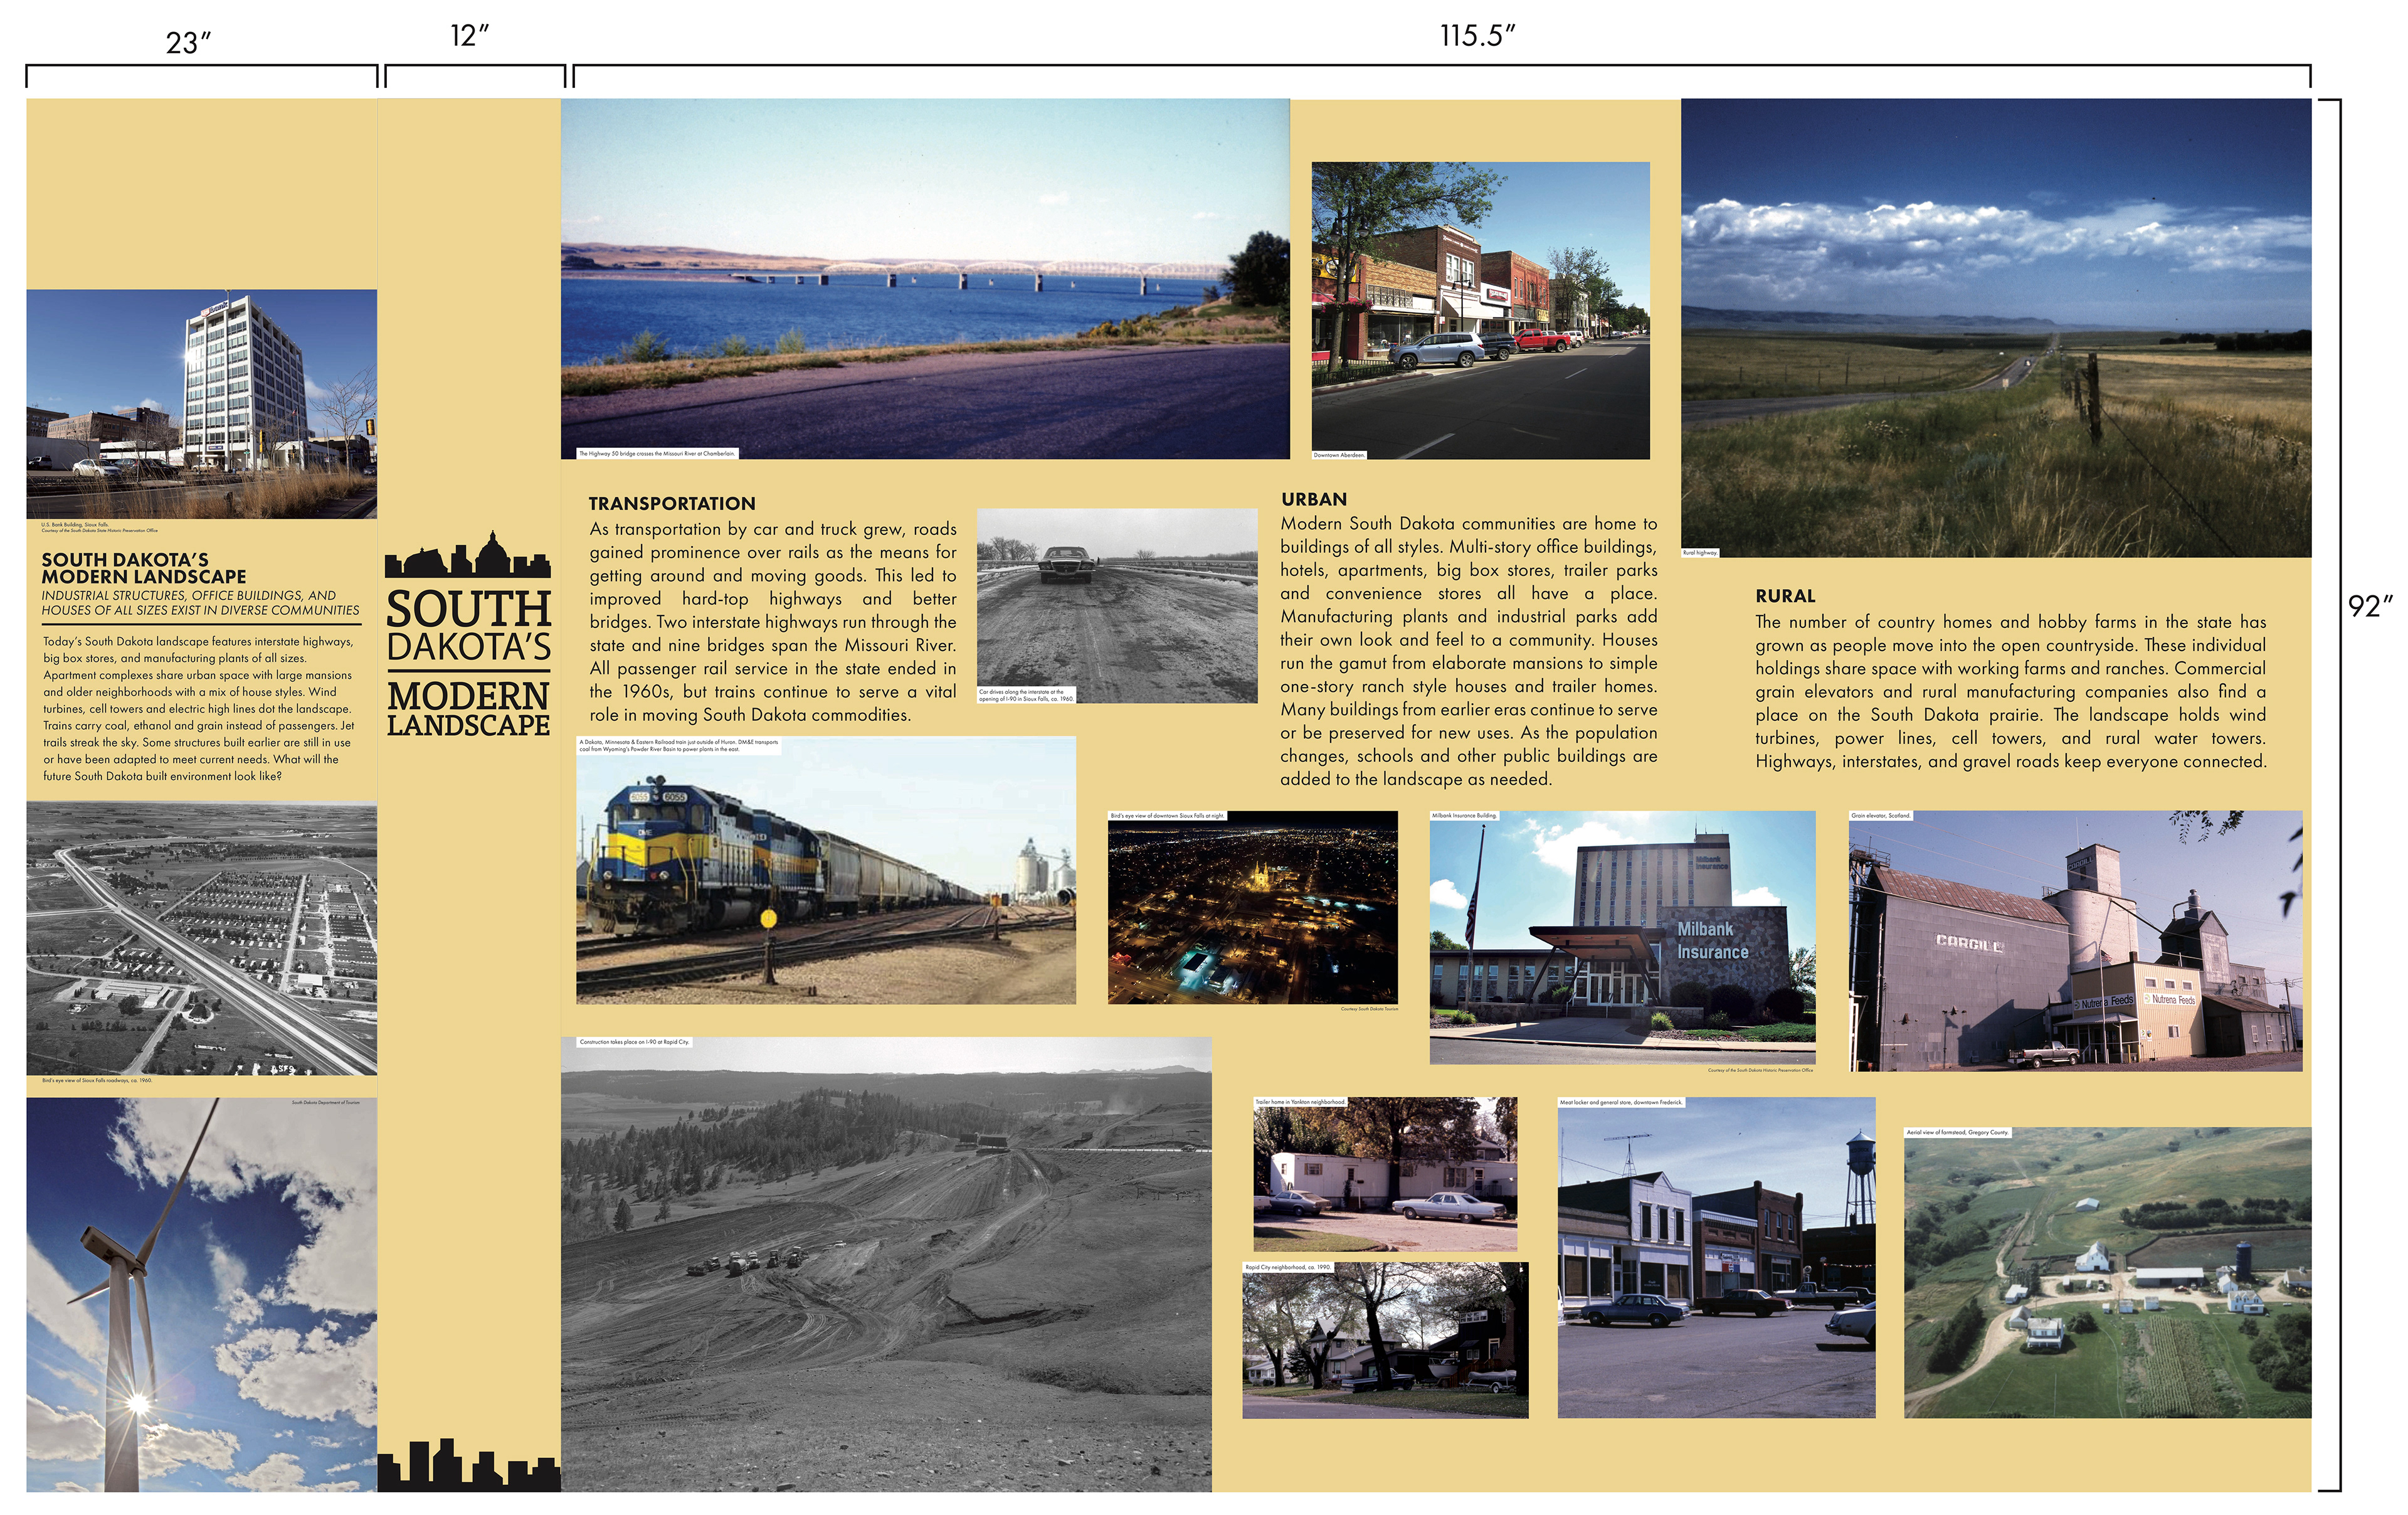
Task: Select the aerial Sioux Falls roadways photo
Action: point(201,938)
